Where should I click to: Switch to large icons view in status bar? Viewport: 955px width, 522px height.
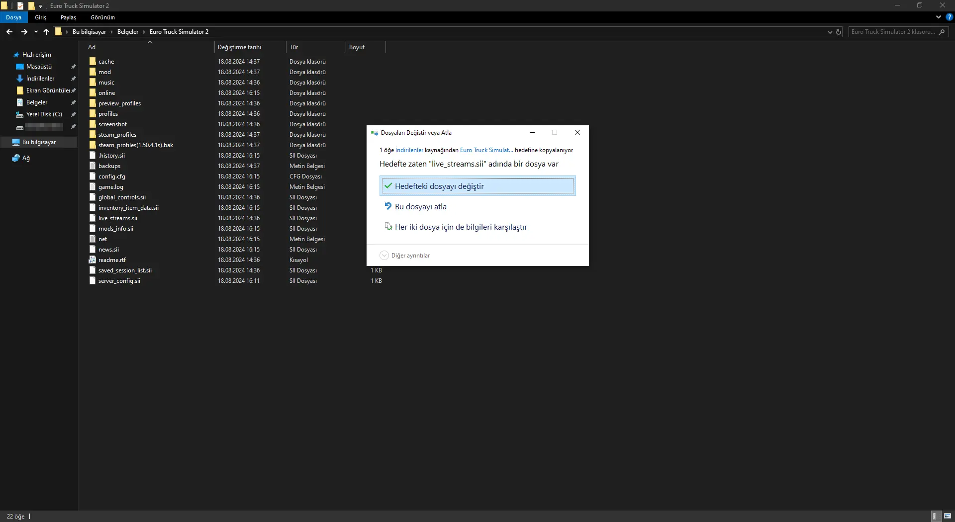pyautogui.click(x=948, y=517)
